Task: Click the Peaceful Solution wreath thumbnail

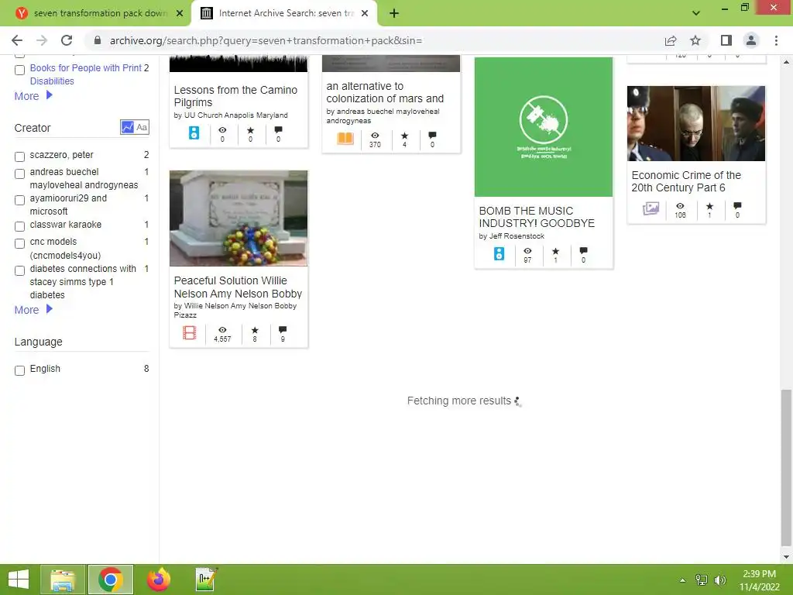Action: pos(239,218)
